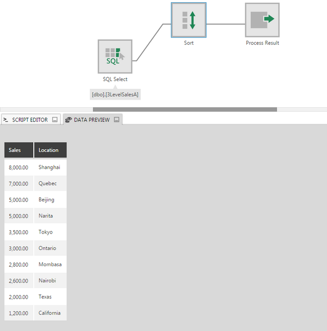This screenshot has width=327, height=331.
Task: Select the SQL Select node icon
Action: 115,57
